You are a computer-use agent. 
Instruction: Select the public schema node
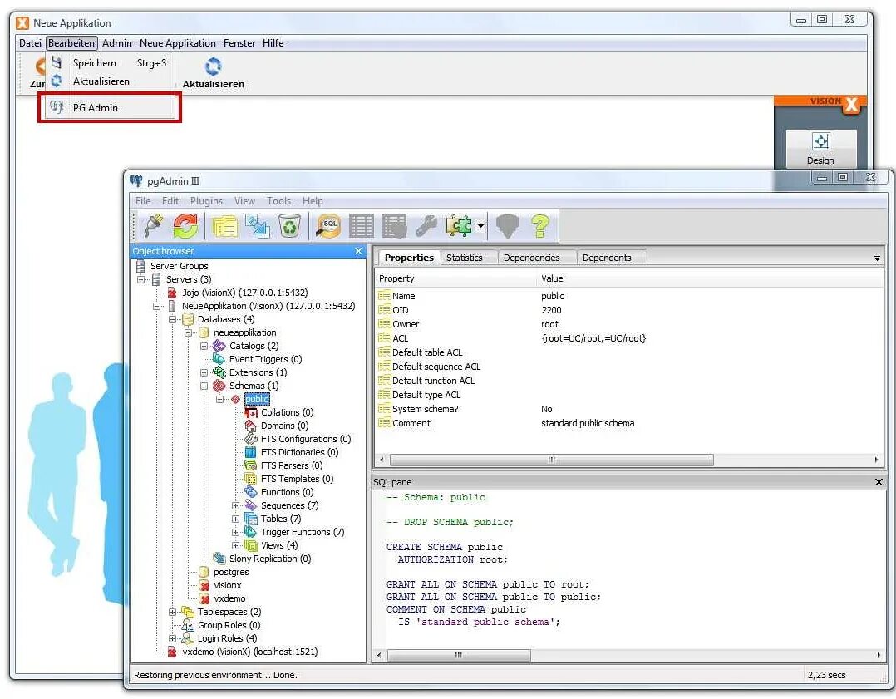[257, 399]
